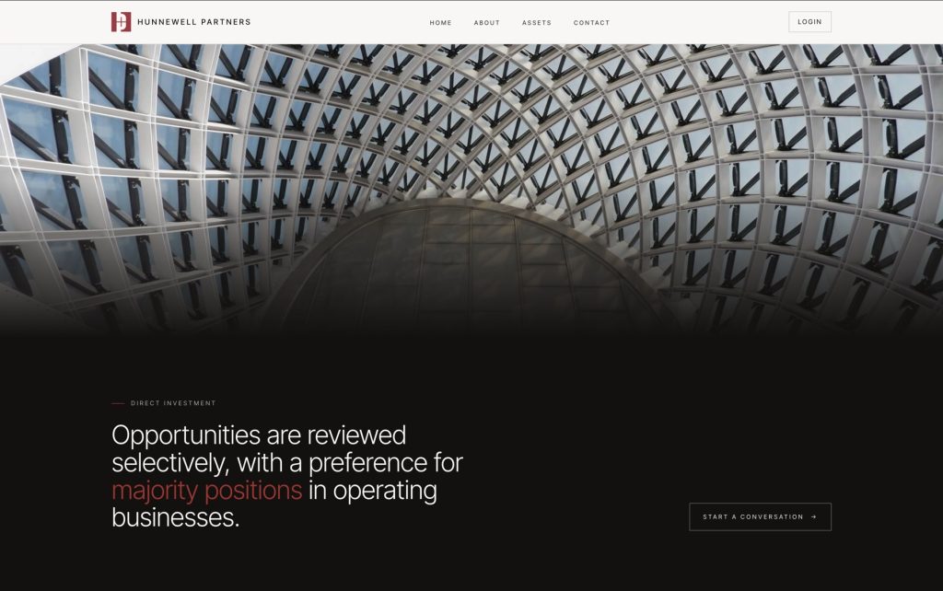Click the LOGIN button
943x591 pixels.
(x=809, y=22)
